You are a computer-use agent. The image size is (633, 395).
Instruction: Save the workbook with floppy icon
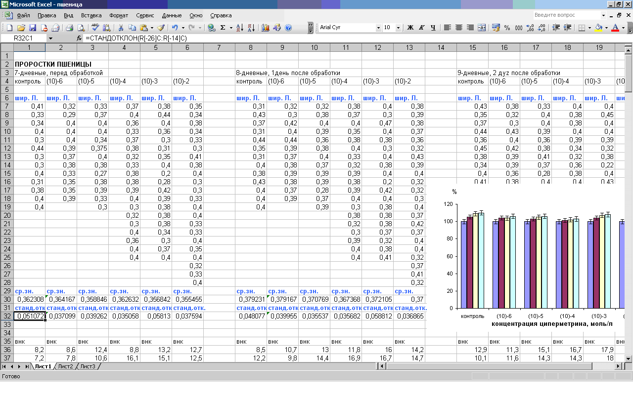click(33, 28)
